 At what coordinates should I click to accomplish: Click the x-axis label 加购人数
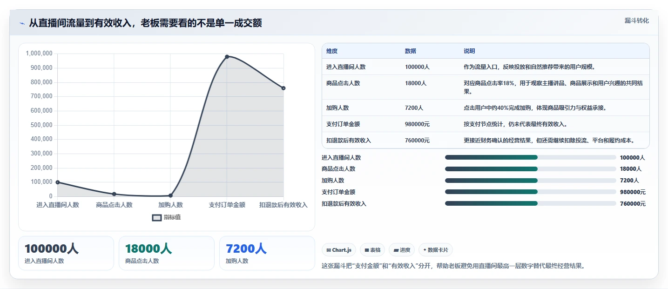[170, 205]
